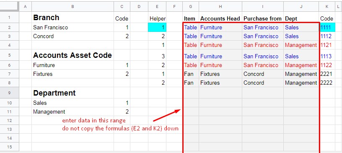Select highlighted Helper cell E2
Viewport: 342px width, 153px height.
click(x=157, y=27)
